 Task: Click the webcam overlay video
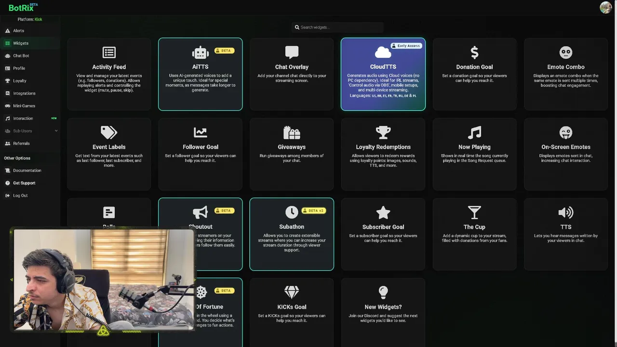103,280
